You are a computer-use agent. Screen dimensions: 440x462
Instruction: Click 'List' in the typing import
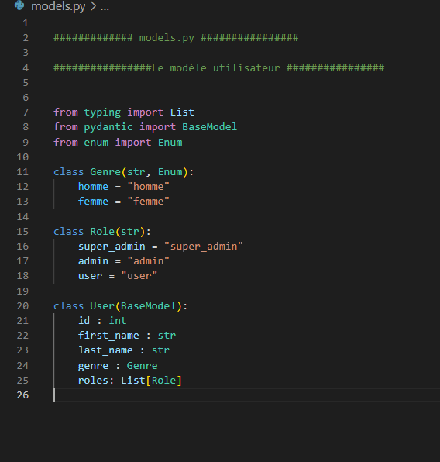tap(182, 112)
